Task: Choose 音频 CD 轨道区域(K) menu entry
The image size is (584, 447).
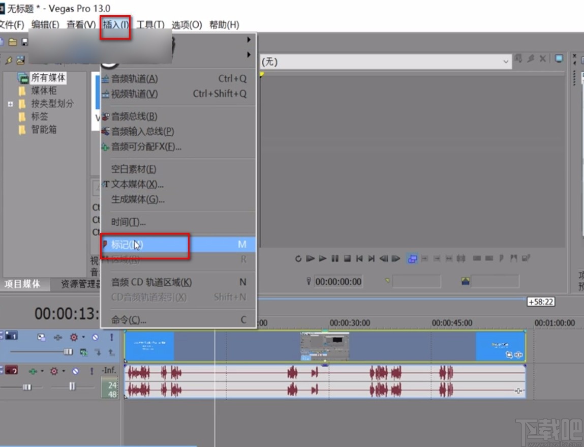Action: point(178,282)
